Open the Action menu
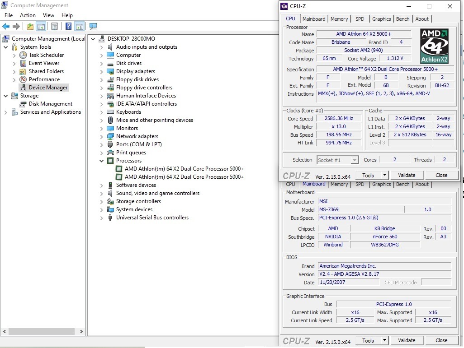 coord(28,15)
